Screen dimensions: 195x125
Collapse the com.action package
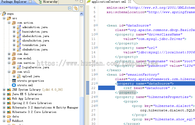(x=9, y=23)
